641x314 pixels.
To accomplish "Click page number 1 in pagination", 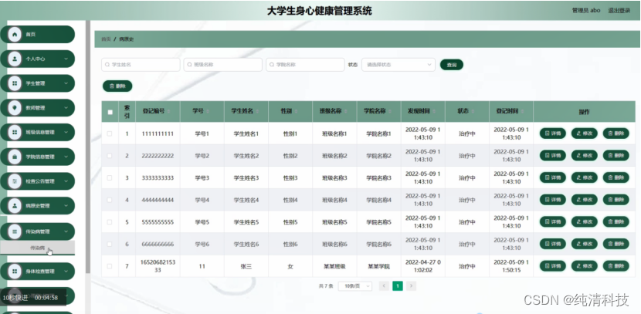I will pos(398,285).
